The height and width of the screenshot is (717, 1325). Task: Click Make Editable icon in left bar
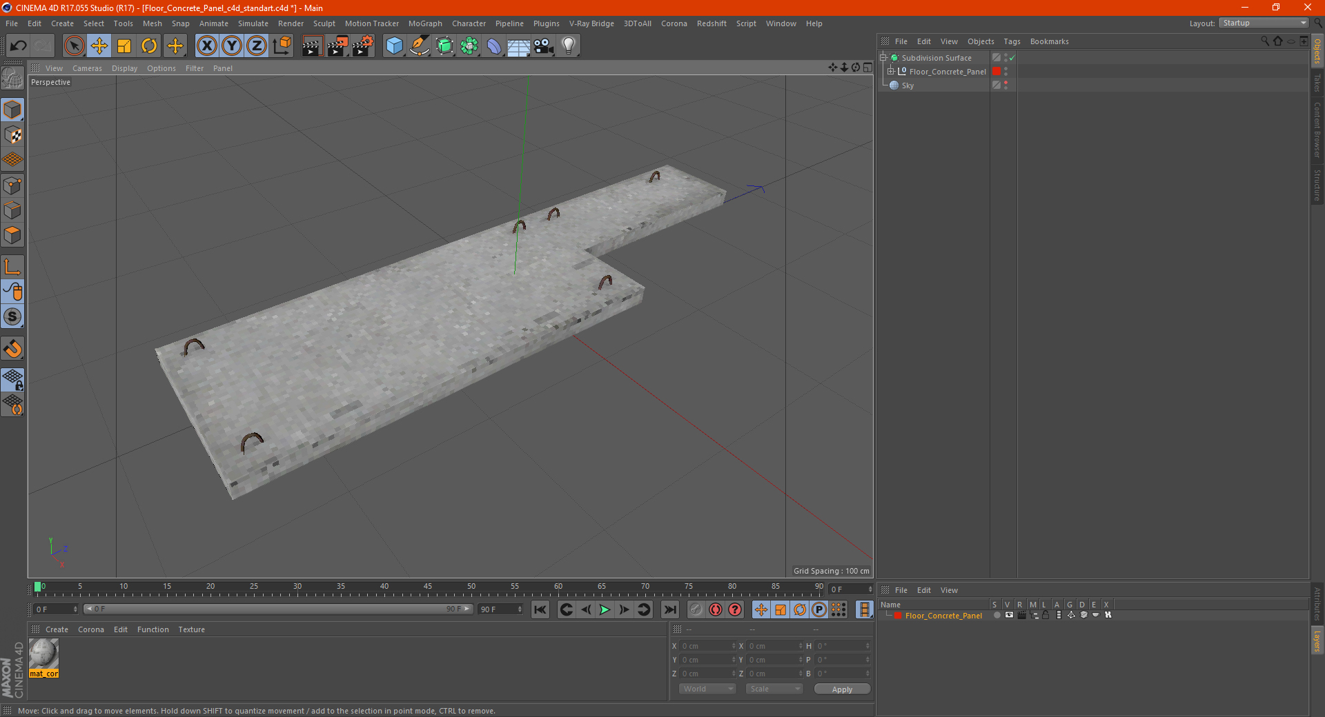(x=12, y=78)
